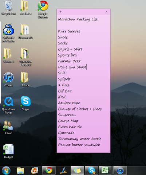The height and width of the screenshot is (175, 146).
Task: Switch to Sticky Notes taskbar button
Action: 77,170
